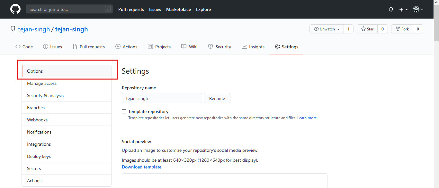Go to Pull requests in top bar
Screen dimensions: 439x188
(x=131, y=9)
